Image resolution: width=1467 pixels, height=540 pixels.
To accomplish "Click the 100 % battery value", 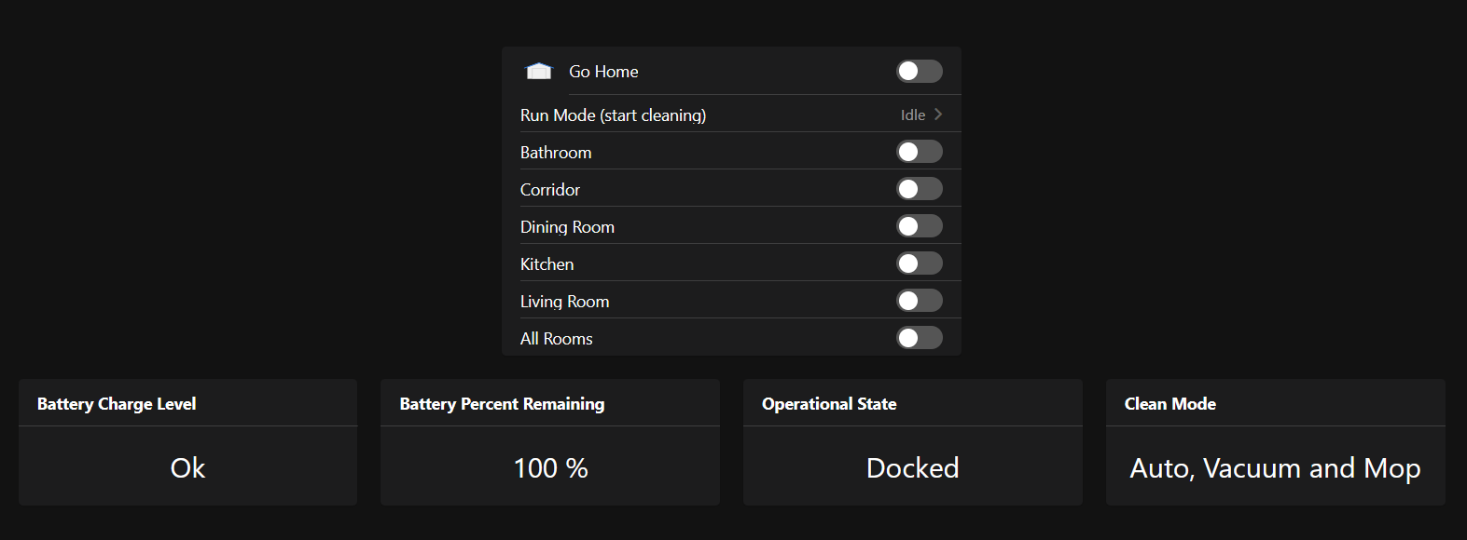I will (550, 468).
